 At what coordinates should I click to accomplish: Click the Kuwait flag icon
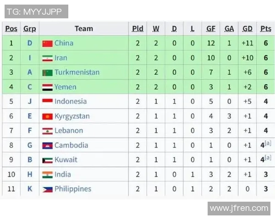pos(47,160)
